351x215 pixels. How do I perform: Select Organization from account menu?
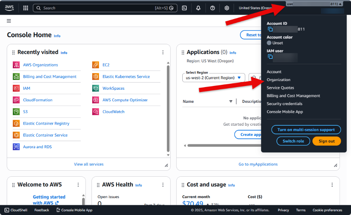[x=279, y=80]
